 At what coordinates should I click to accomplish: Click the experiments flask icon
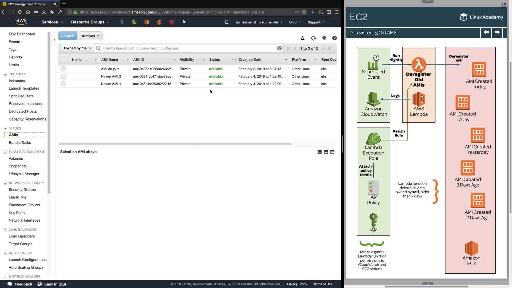click(302, 38)
